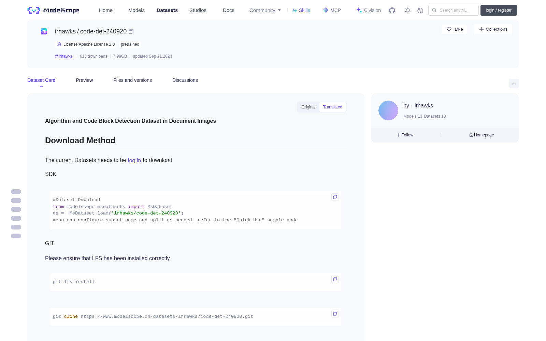Copy the SDK dataset download code

pos(335,197)
